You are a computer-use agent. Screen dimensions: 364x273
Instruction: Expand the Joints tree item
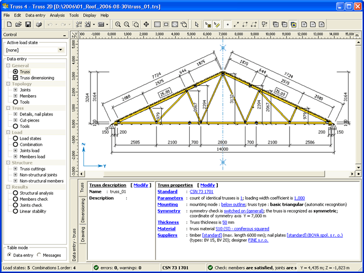coord(16,90)
